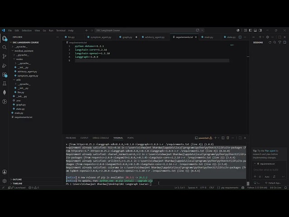Click the terminal vertical scrollbar
This screenshot has width=289, height=217.
[248, 184]
